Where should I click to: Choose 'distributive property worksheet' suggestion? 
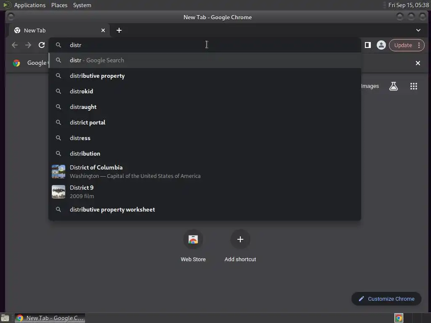(205, 209)
